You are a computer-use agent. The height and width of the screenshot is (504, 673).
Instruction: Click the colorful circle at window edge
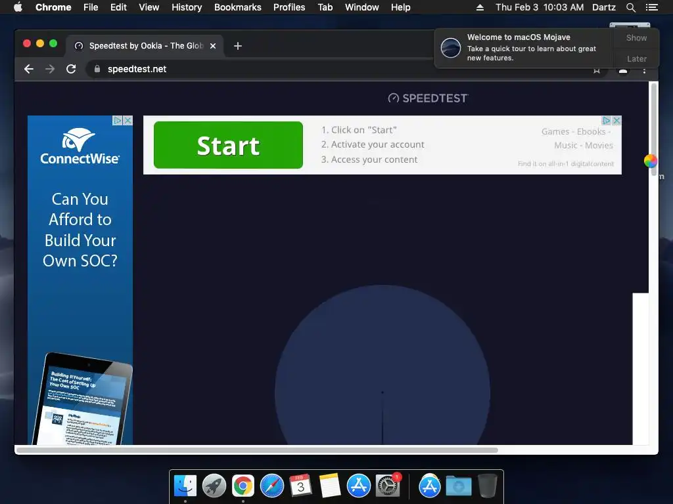(x=650, y=161)
